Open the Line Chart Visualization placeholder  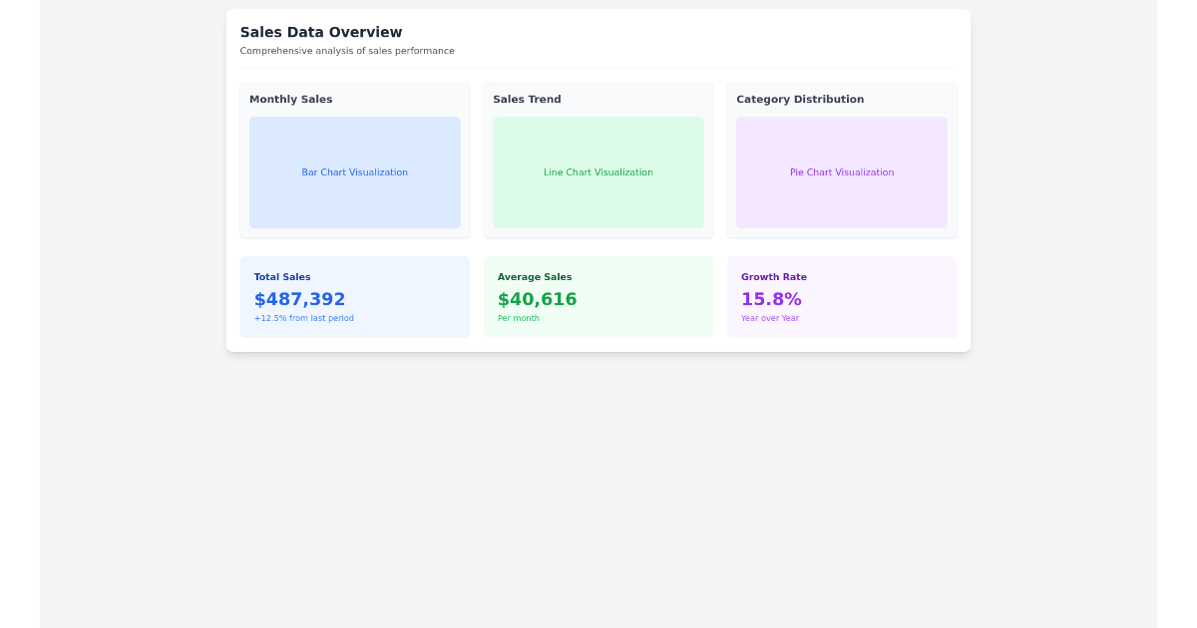598,171
